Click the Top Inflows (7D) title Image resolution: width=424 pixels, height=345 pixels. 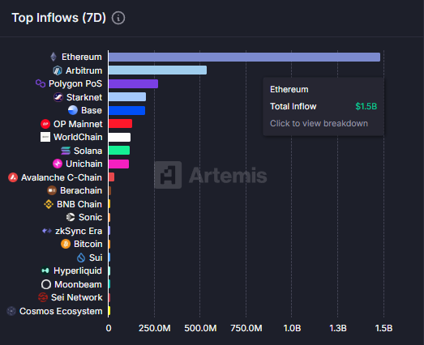click(58, 18)
